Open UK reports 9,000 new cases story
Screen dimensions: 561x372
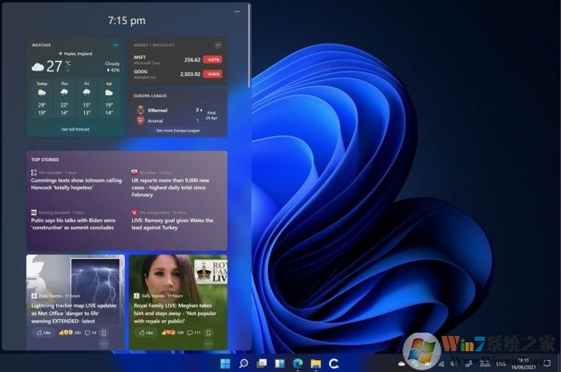tap(178, 187)
